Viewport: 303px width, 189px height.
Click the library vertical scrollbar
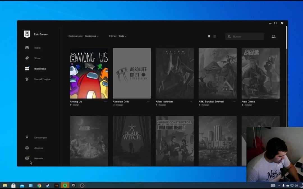click(286, 38)
